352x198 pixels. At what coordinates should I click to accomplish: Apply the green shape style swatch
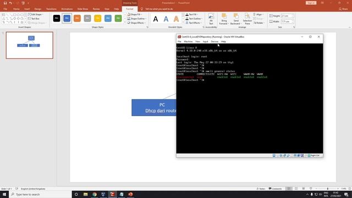pyautogui.click(x=118, y=18)
